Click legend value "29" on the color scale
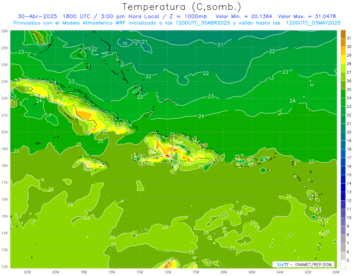The width and height of the screenshot is (357, 276). point(349,55)
